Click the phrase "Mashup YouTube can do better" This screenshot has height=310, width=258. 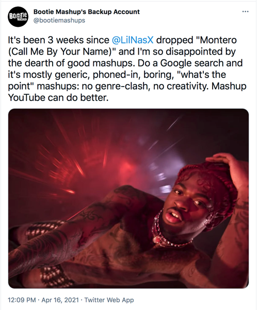click(x=127, y=92)
